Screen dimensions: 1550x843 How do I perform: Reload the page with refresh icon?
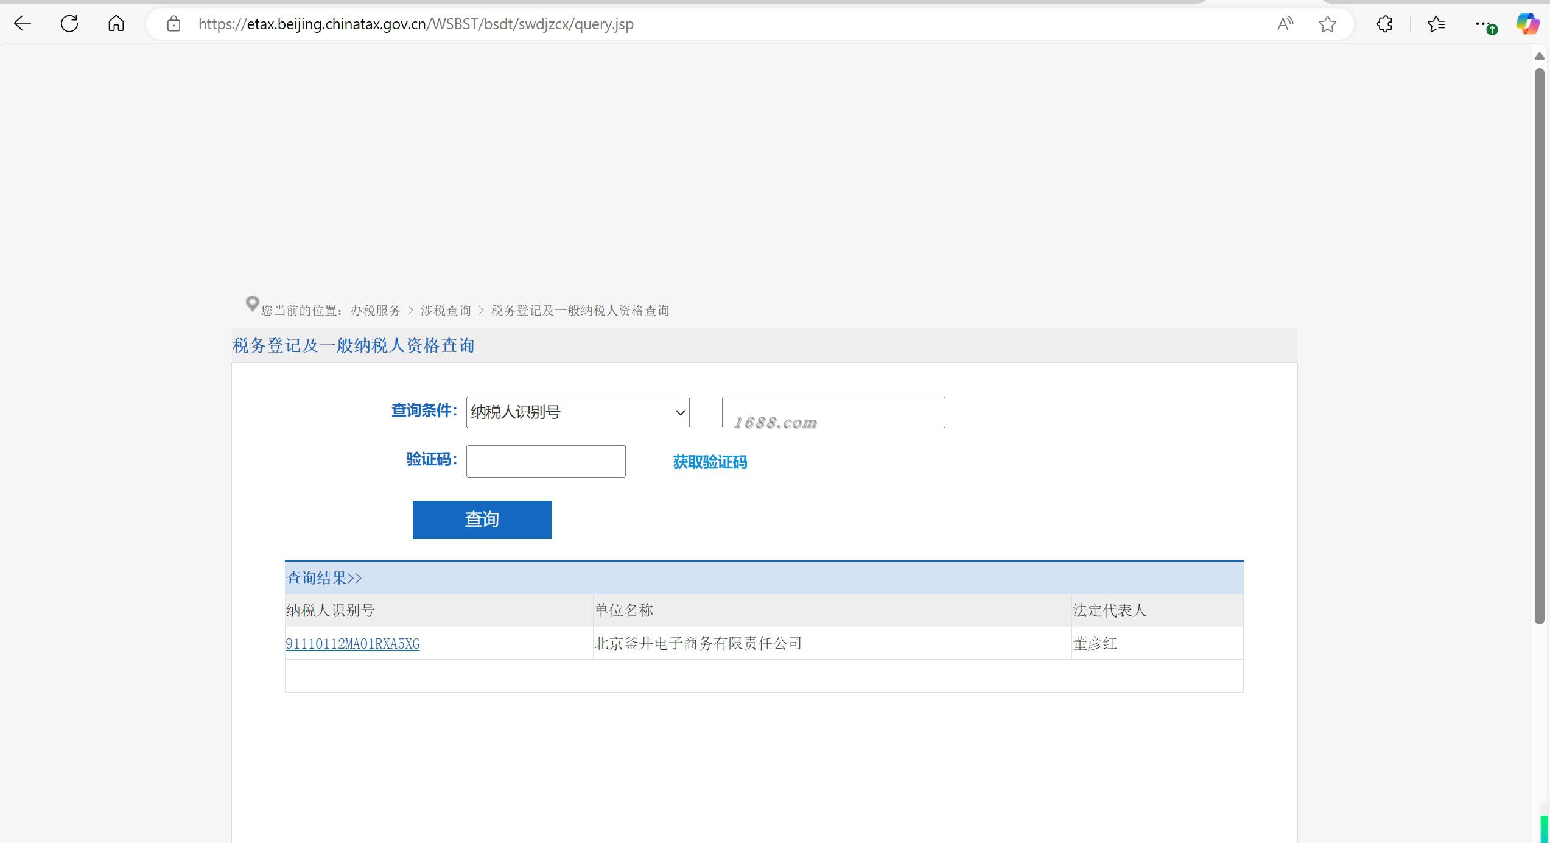click(69, 24)
